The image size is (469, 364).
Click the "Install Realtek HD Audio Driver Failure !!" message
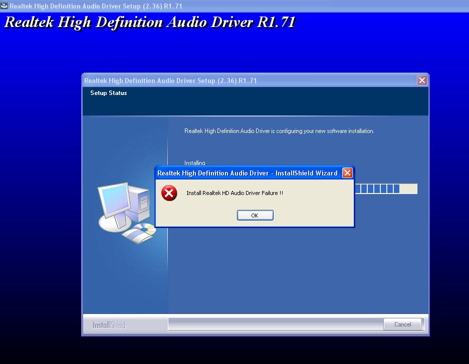(x=234, y=193)
